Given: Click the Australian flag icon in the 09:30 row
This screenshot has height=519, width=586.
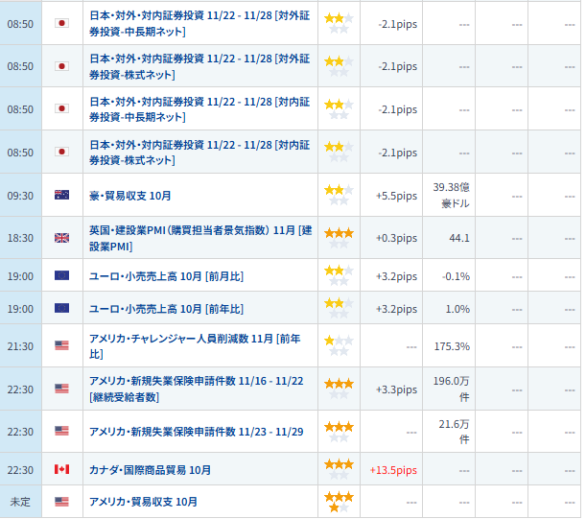Looking at the screenshot, I should pos(61,196).
